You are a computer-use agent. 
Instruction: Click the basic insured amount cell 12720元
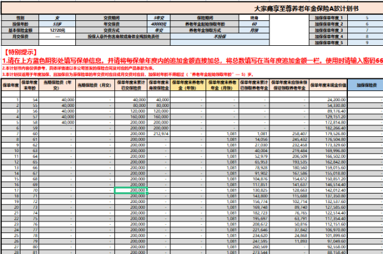(x=57, y=30)
